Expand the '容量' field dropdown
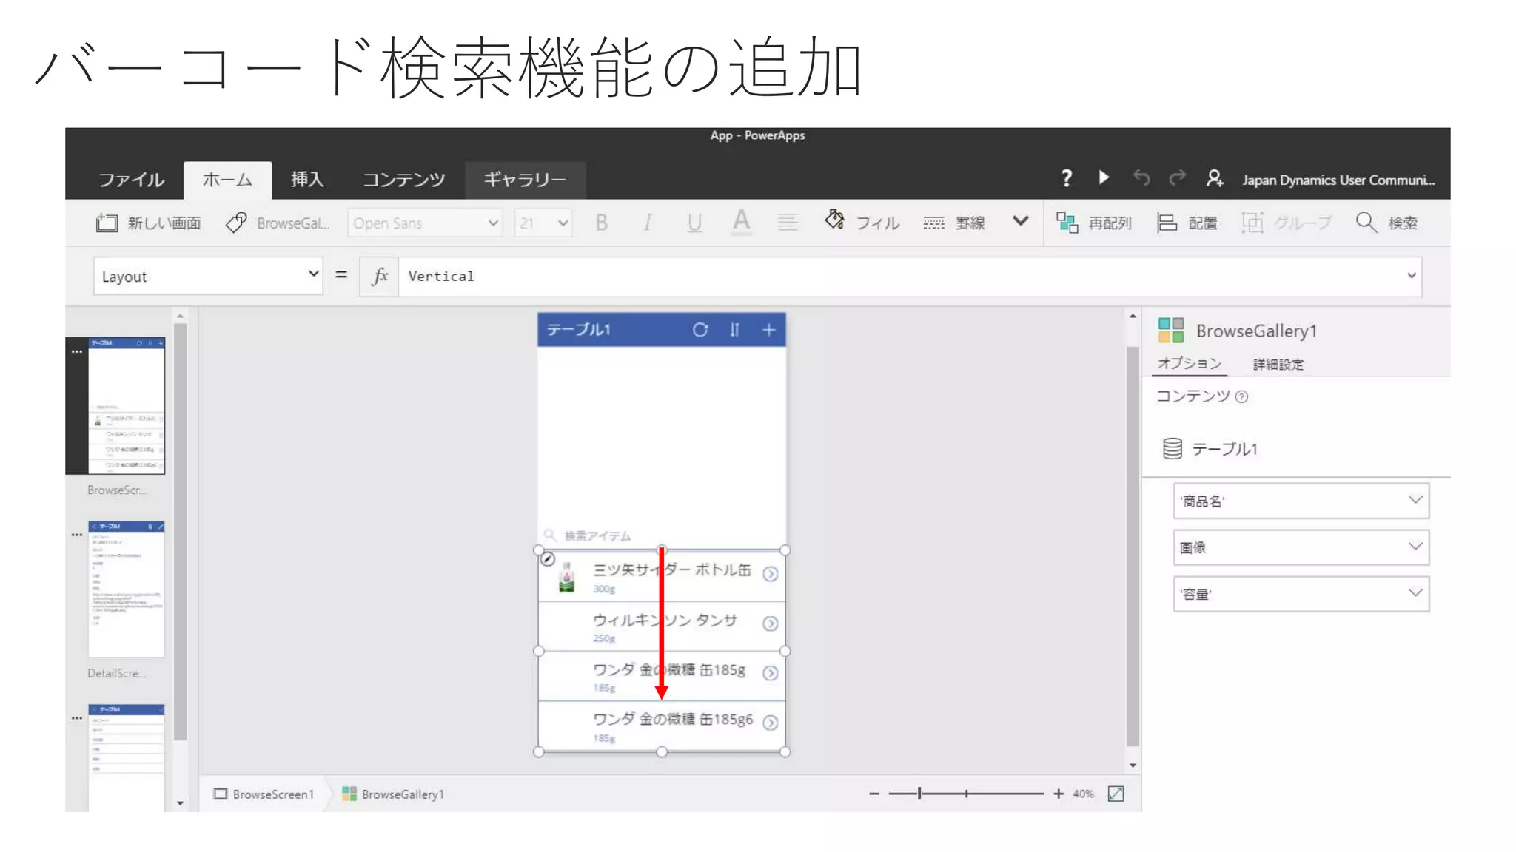Image resolution: width=1516 pixels, height=852 pixels. click(1415, 593)
